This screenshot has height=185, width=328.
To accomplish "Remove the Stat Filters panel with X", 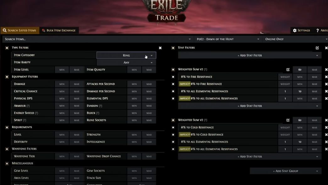I will pos(326,48).
